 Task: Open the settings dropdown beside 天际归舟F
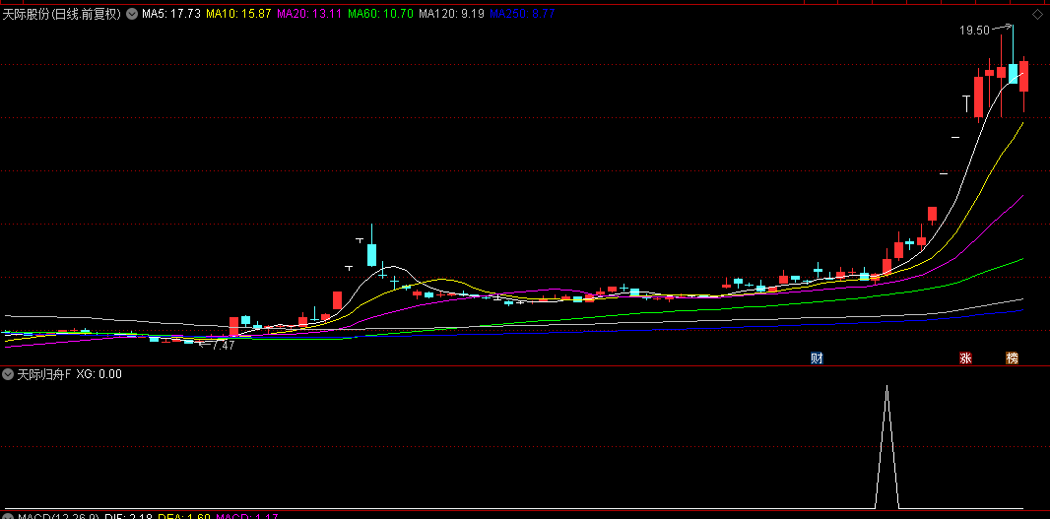click(9, 374)
